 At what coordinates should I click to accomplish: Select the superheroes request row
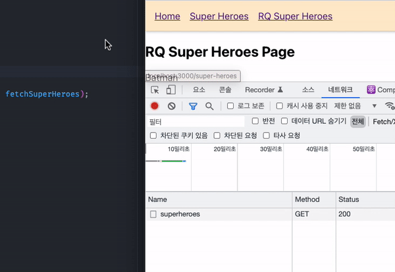(271, 214)
